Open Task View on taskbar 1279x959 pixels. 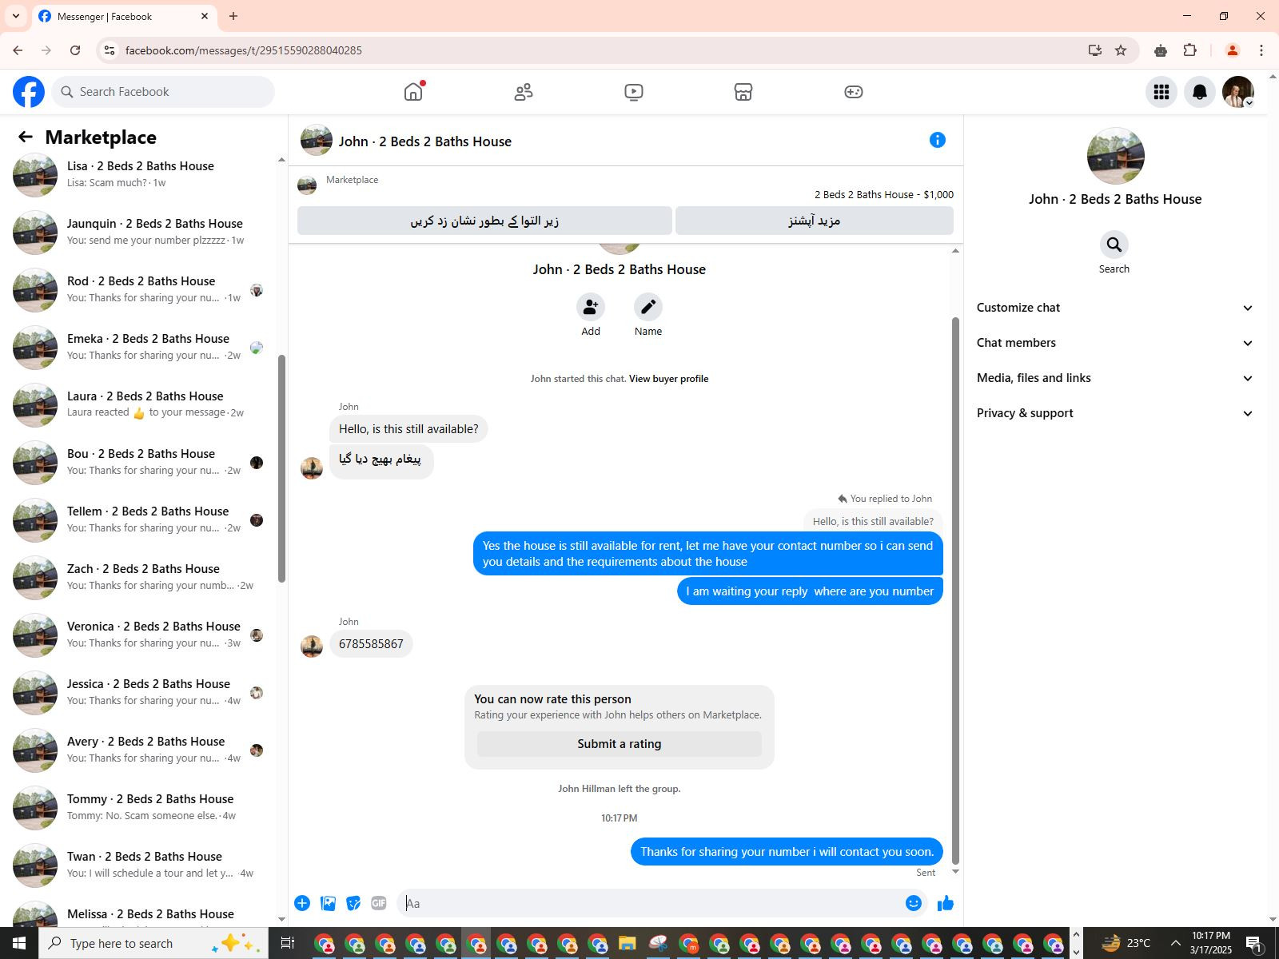point(288,943)
